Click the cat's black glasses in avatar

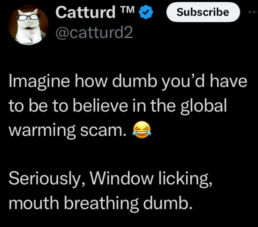point(29,17)
